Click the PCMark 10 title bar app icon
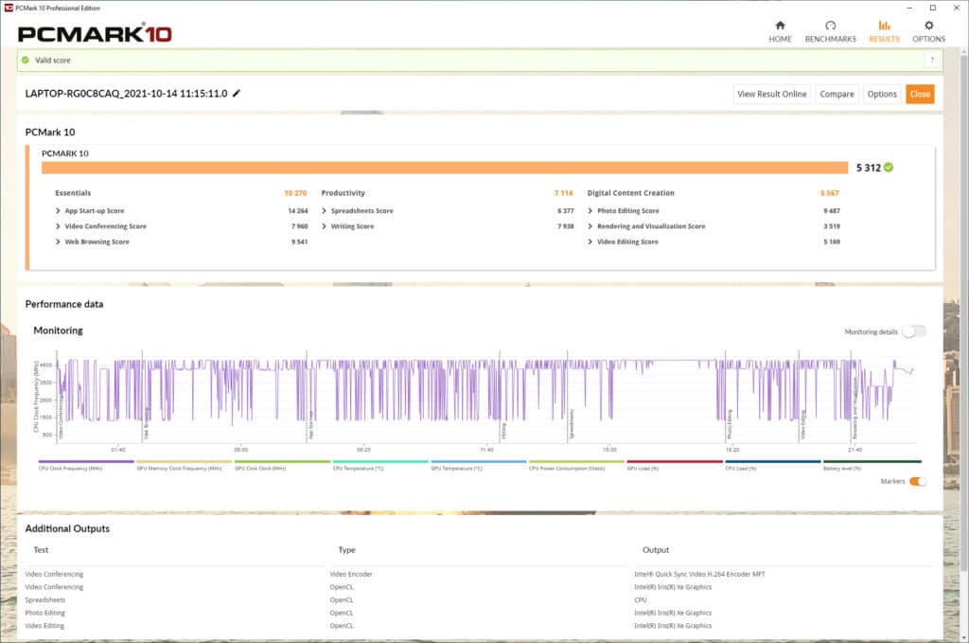Screen dimensions: 969x643 pyautogui.click(x=9, y=8)
